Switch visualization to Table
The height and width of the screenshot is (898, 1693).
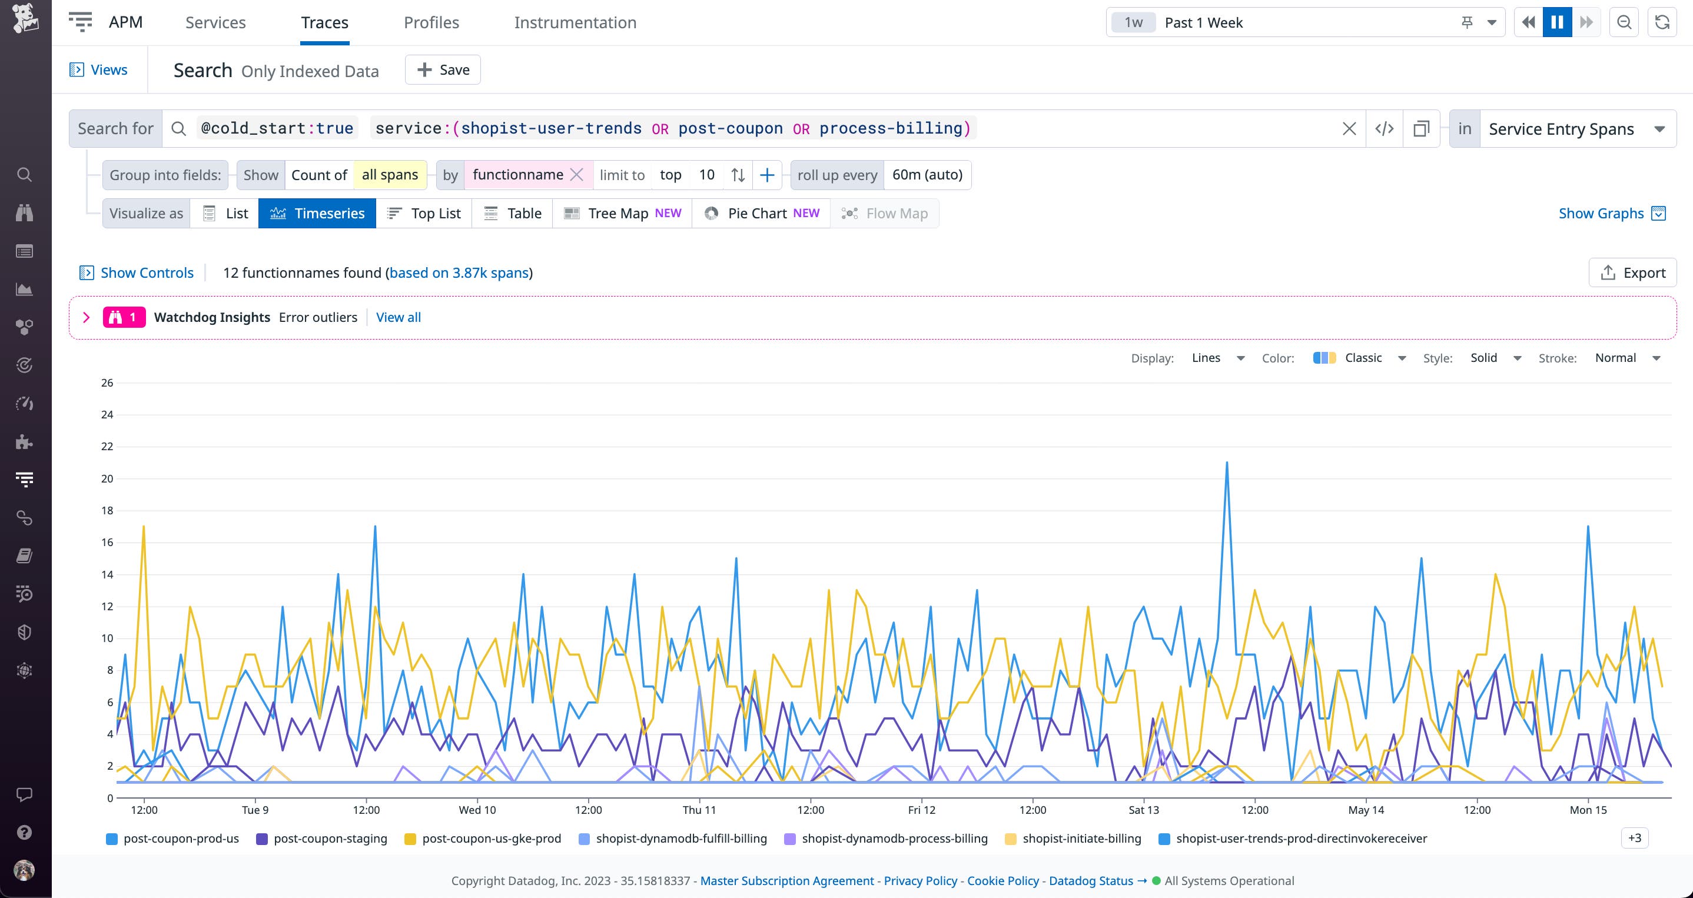point(512,213)
